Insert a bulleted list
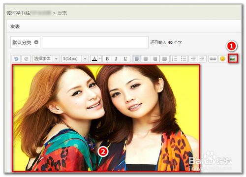The height and width of the screenshot is (177, 246). pos(184,59)
